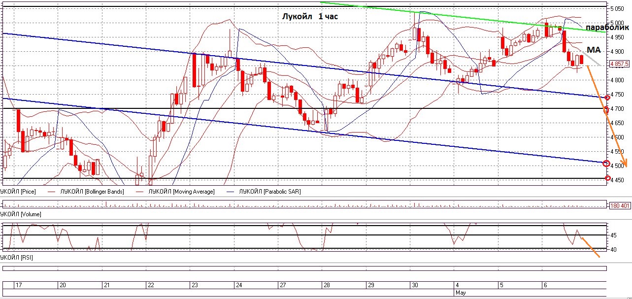Click date 20 on the time axis
This screenshot has width=632, height=299.
pyautogui.click(x=63, y=285)
